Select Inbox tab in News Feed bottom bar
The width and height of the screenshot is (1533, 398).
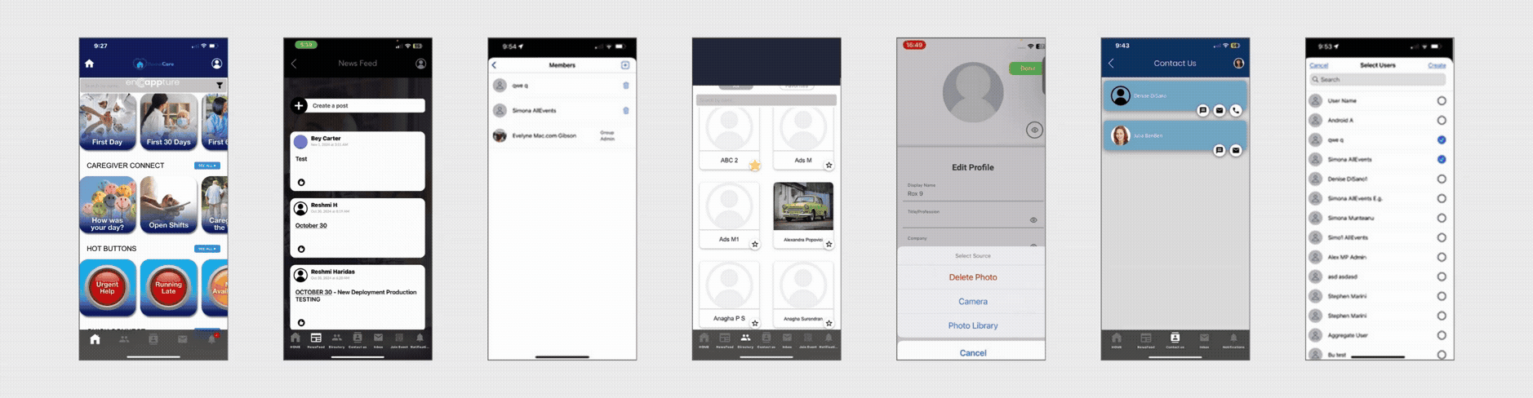378,341
